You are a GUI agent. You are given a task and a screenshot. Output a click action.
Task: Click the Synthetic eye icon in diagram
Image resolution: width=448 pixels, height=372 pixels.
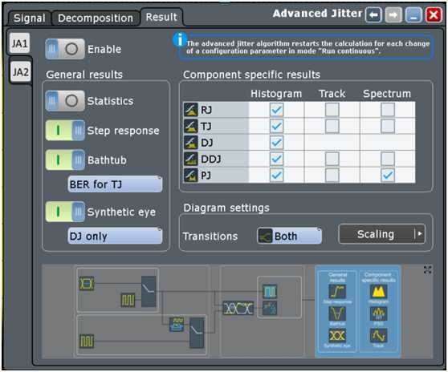click(337, 336)
